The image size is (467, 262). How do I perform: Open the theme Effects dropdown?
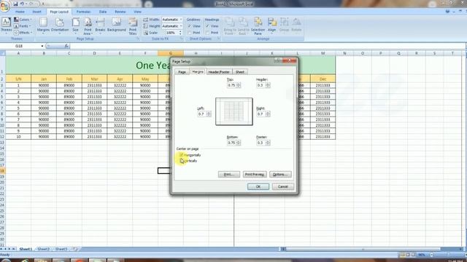click(23, 33)
